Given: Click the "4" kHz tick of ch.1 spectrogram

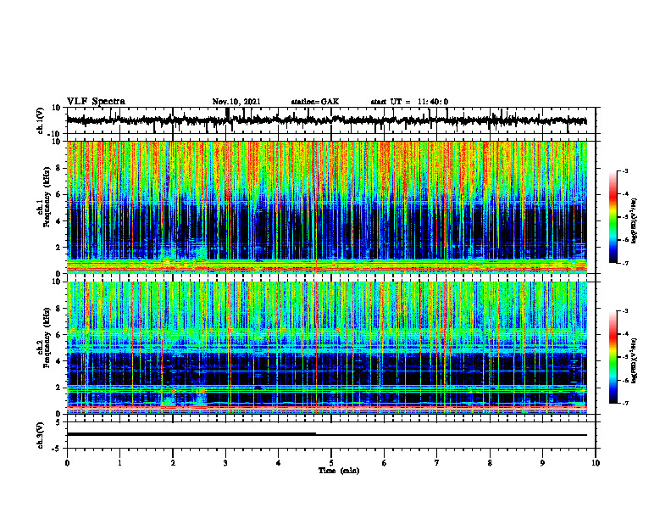Looking at the screenshot, I should coord(59,221).
